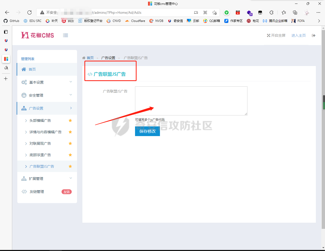Click the sidebar collapse hamburger icon
325x251 pixels.
click(x=65, y=35)
